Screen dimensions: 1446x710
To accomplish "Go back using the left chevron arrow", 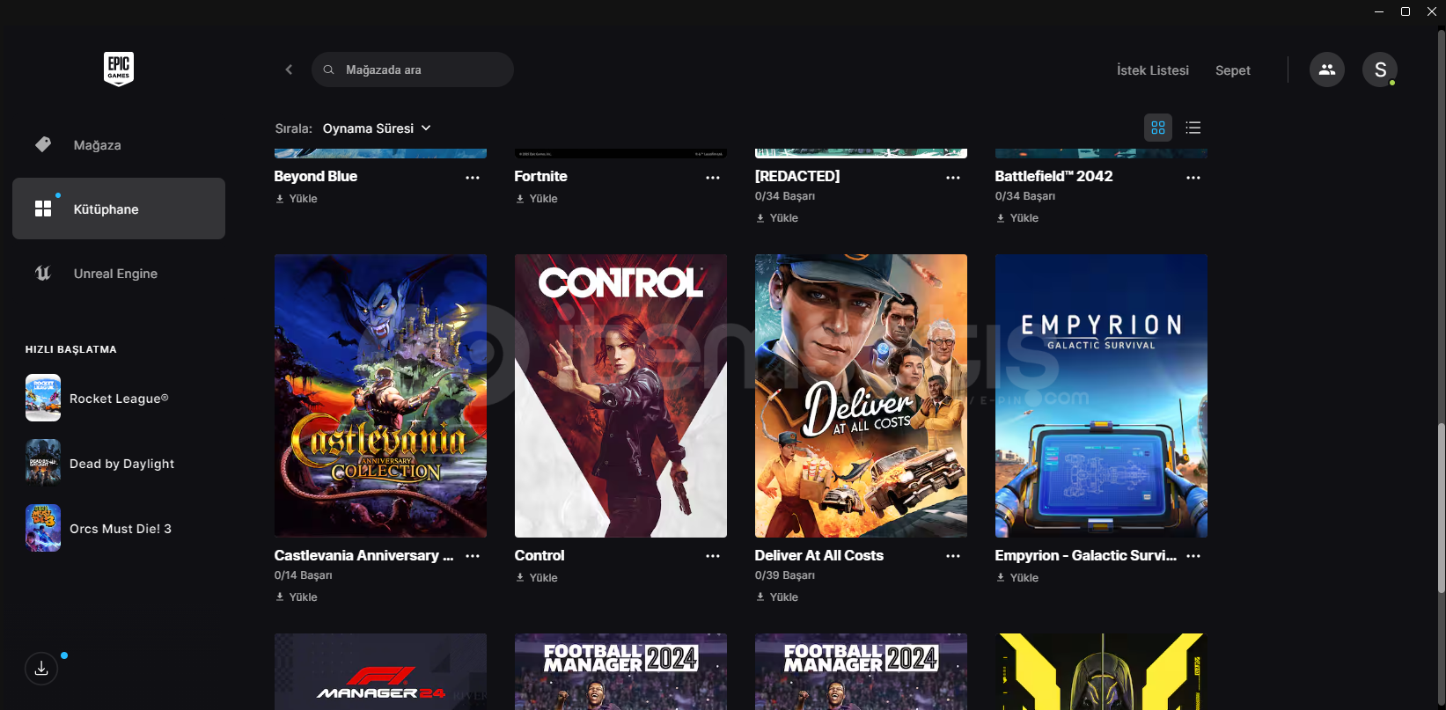I will pyautogui.click(x=289, y=70).
